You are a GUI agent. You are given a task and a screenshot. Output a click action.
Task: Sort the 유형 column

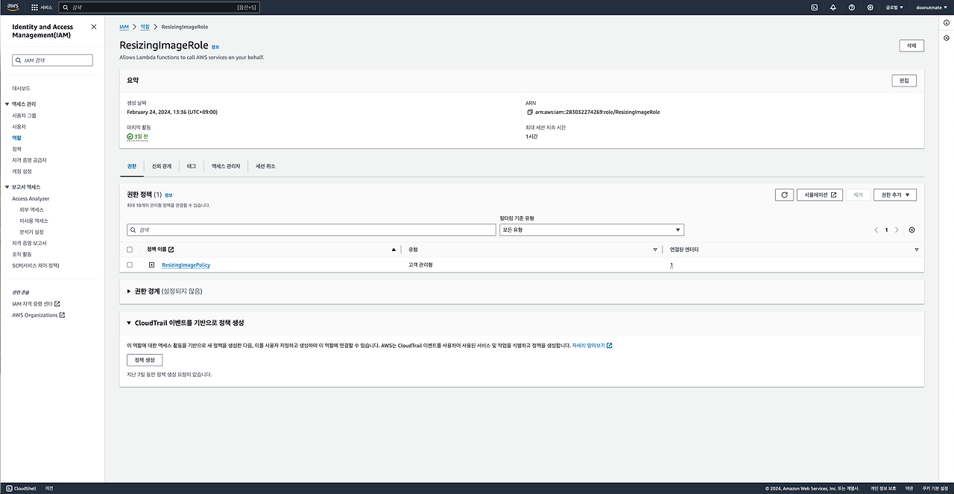point(655,250)
